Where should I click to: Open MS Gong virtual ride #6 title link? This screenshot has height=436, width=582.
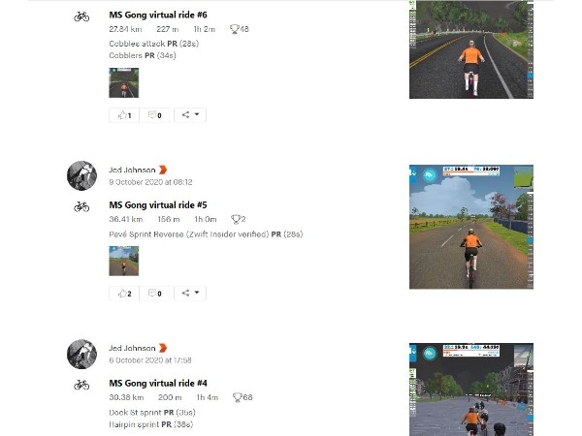tap(158, 15)
